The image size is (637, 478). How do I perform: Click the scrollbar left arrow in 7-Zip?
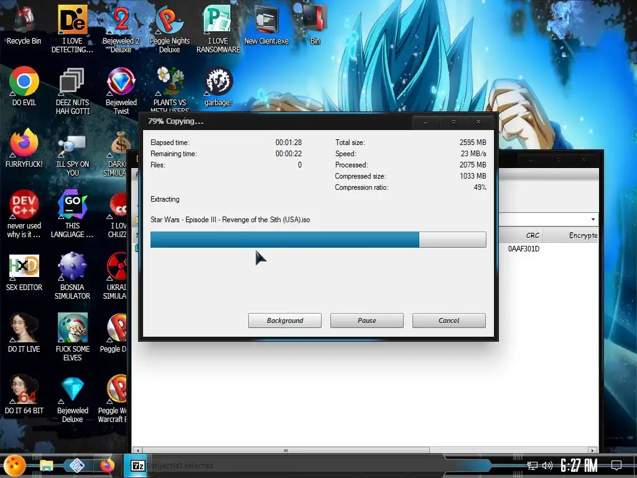(x=138, y=451)
